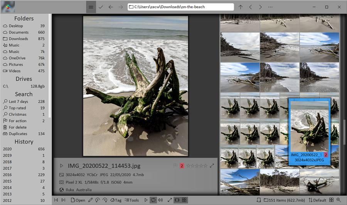Show the Duplicates search results
The width and height of the screenshot is (347, 205).
(24, 134)
